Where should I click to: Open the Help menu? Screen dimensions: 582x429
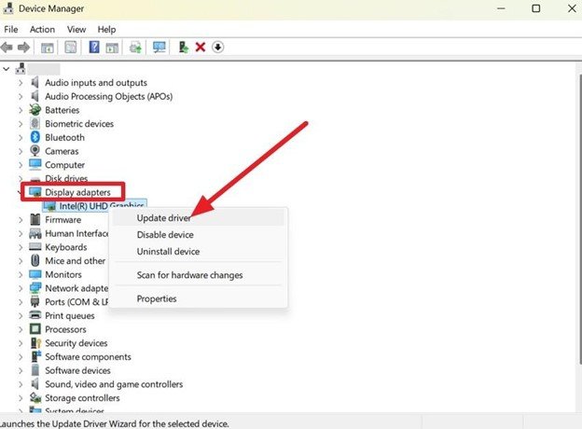tap(106, 29)
